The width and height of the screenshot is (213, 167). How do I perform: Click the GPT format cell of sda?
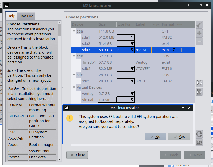pyautogui.click(x=165, y=31)
